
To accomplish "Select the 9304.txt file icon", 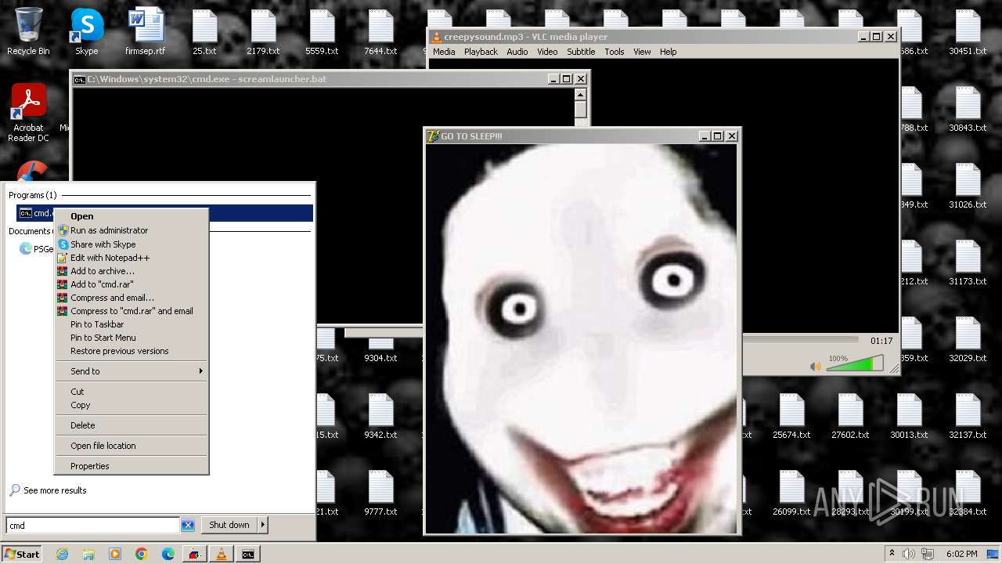I will click(380, 349).
